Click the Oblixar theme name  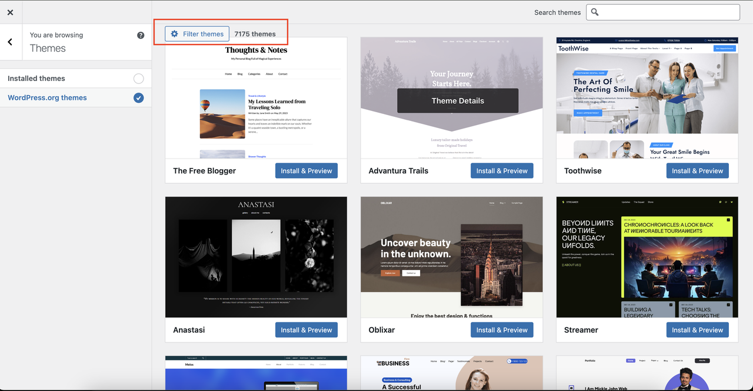[x=382, y=330]
